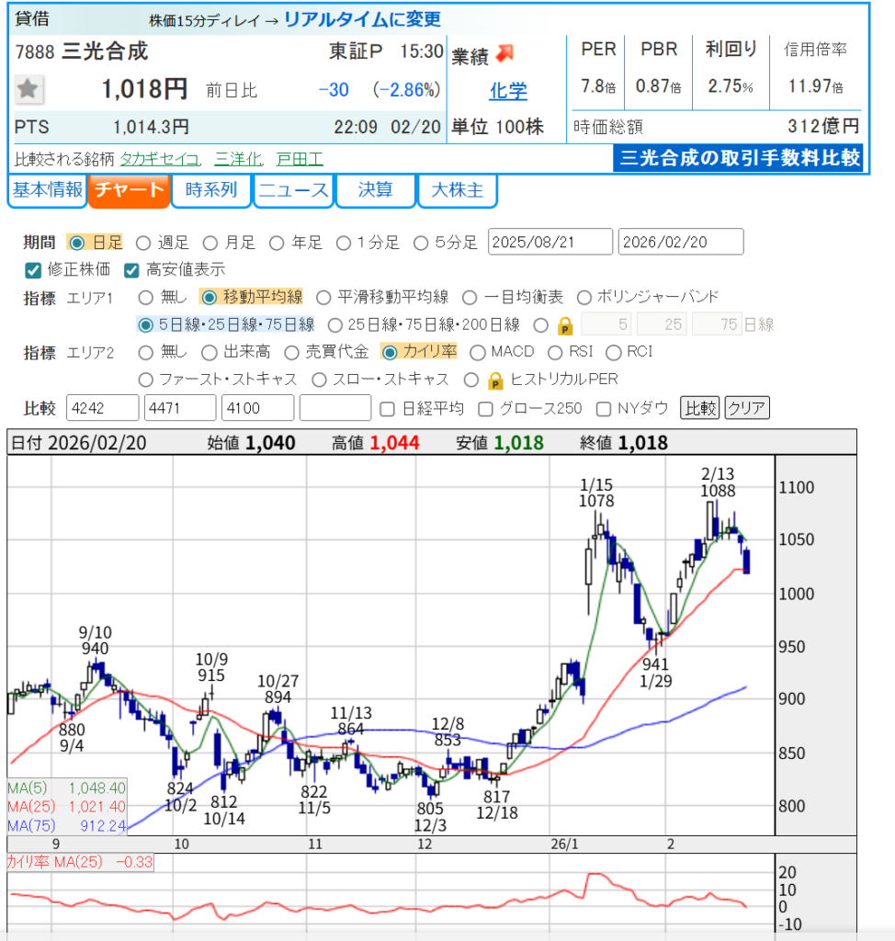Open the リアルタイムに変更 link

(x=362, y=19)
